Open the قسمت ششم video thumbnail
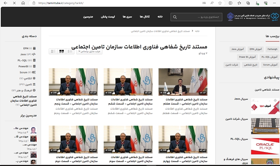This screenshot has height=166, width=280. (128, 82)
